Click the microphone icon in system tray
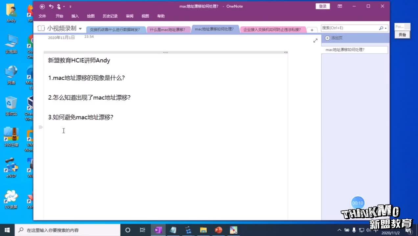Screen dimensions: 418x236 tap(354, 230)
